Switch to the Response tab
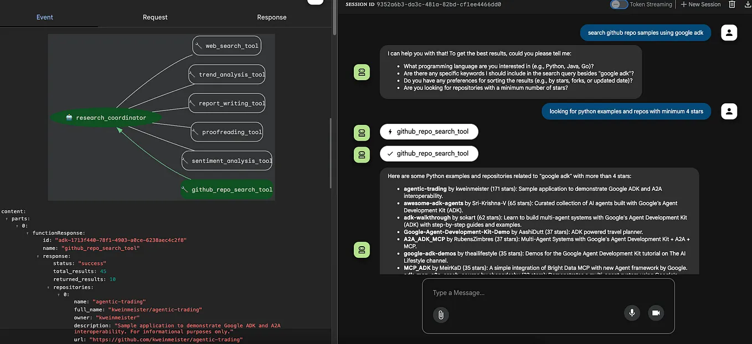The image size is (752, 344). click(x=271, y=17)
